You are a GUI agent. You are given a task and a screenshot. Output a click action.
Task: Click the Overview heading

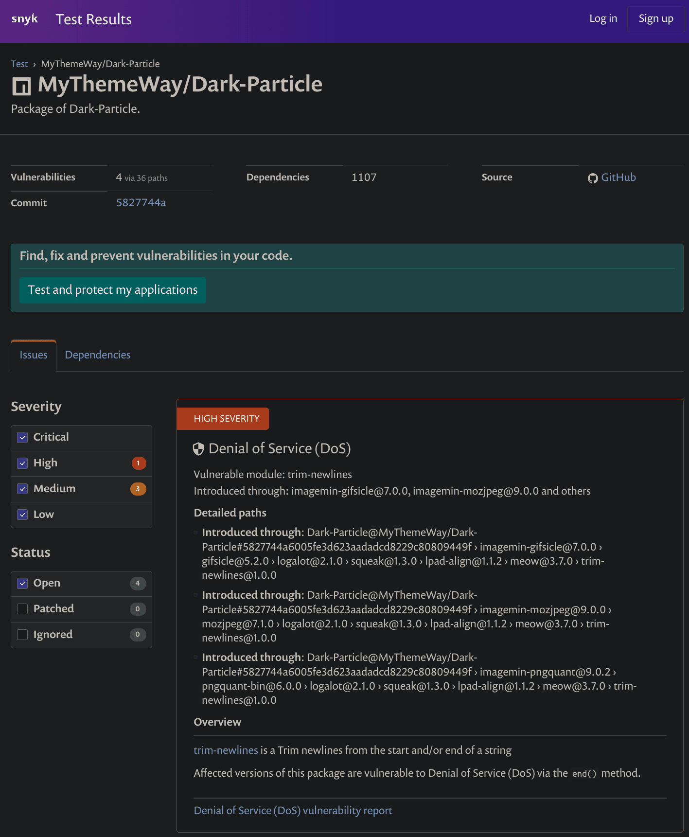pyautogui.click(x=217, y=722)
